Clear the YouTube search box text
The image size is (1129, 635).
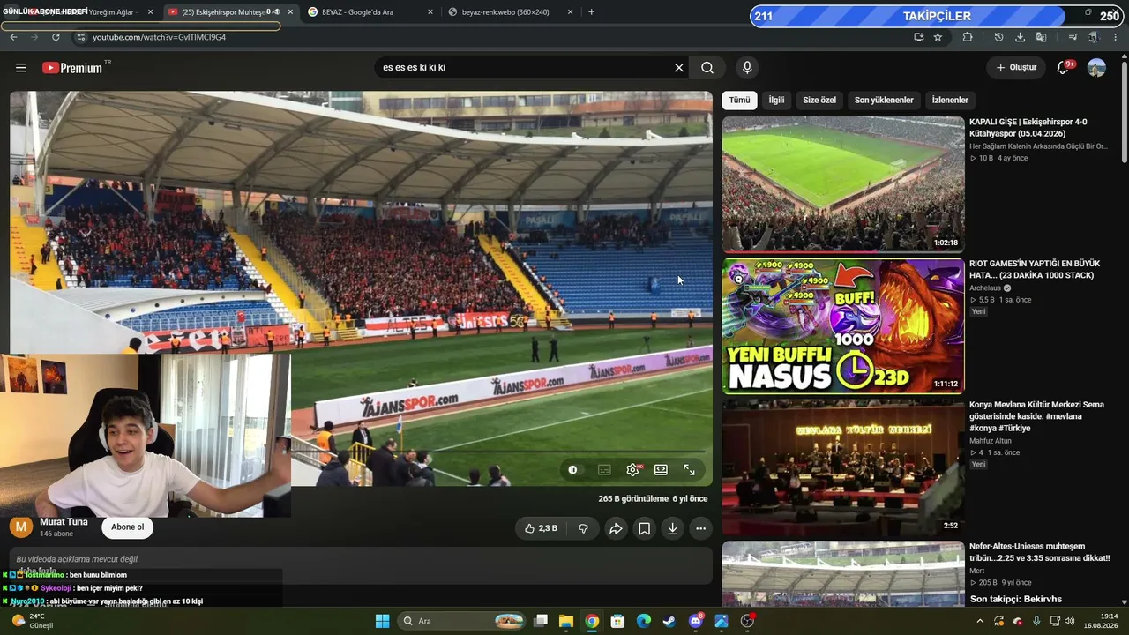[x=679, y=68]
